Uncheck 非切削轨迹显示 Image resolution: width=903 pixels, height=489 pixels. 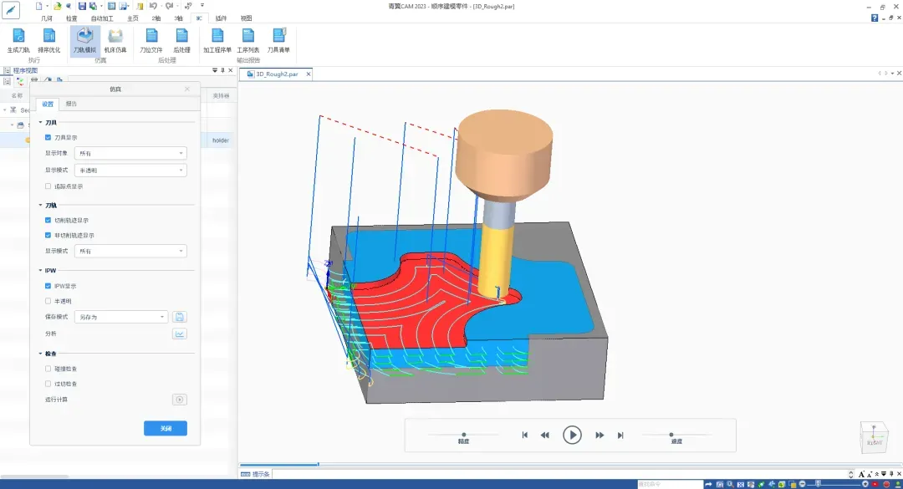tap(48, 235)
